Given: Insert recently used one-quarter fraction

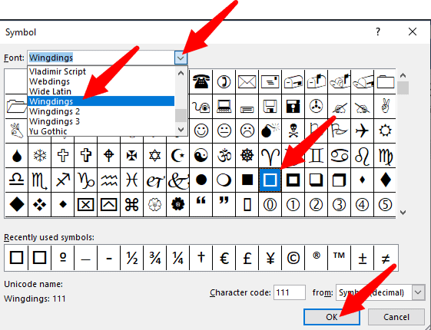Looking at the screenshot, I should (x=177, y=258).
